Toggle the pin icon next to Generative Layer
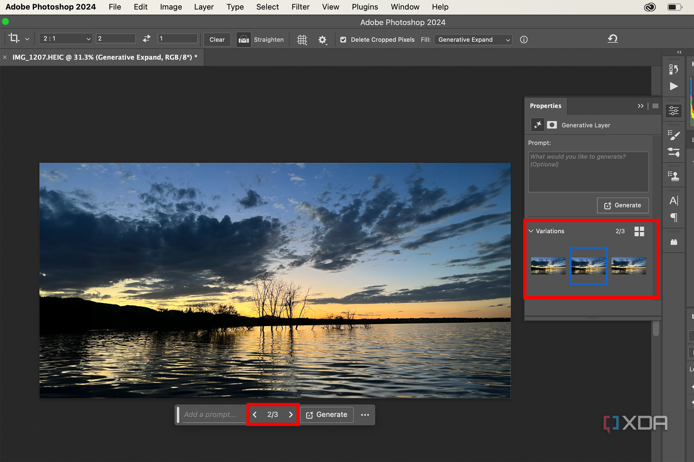 [x=538, y=125]
